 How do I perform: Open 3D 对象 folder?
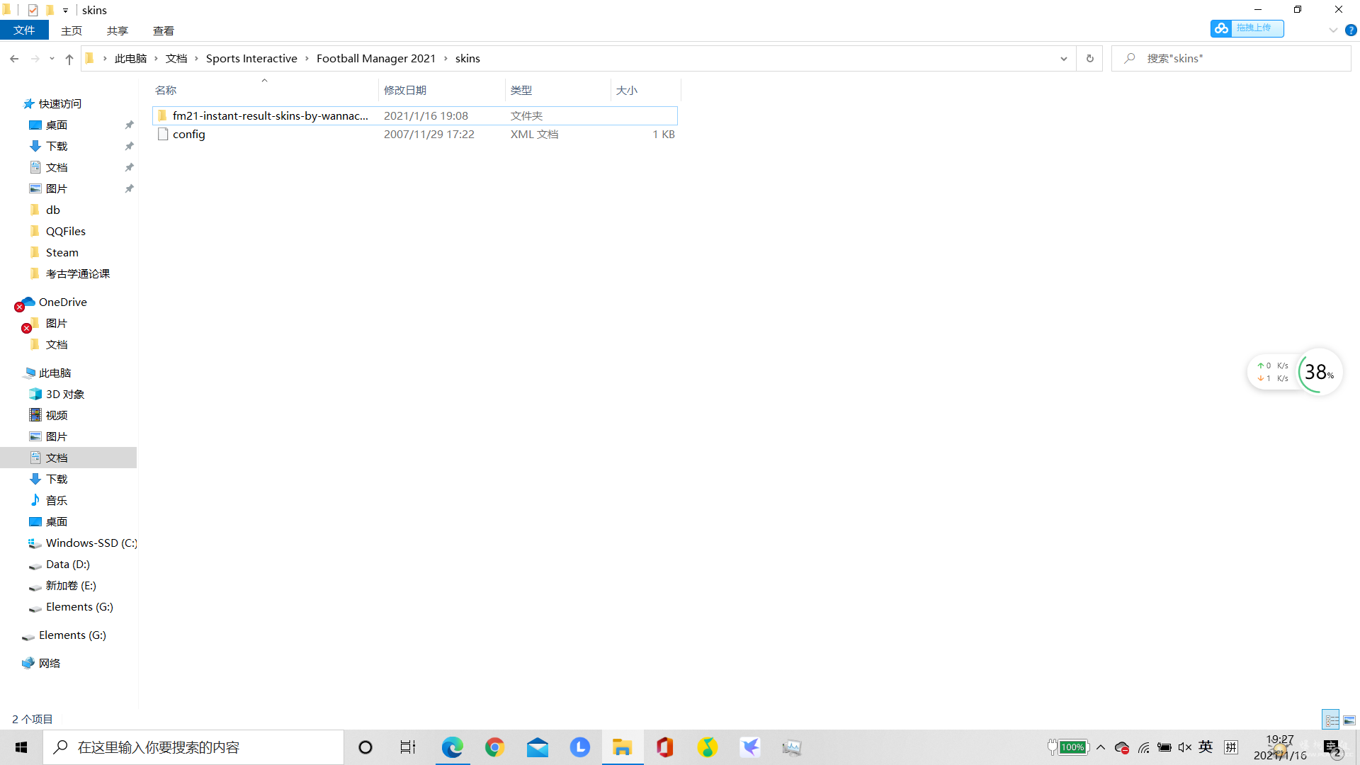65,395
